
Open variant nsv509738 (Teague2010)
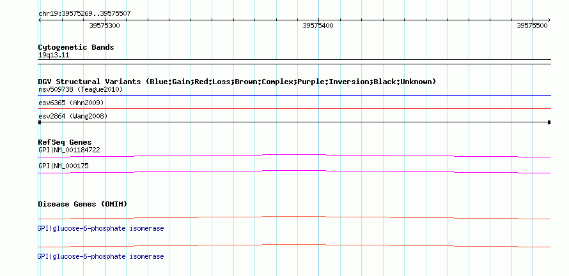pyautogui.click(x=81, y=89)
